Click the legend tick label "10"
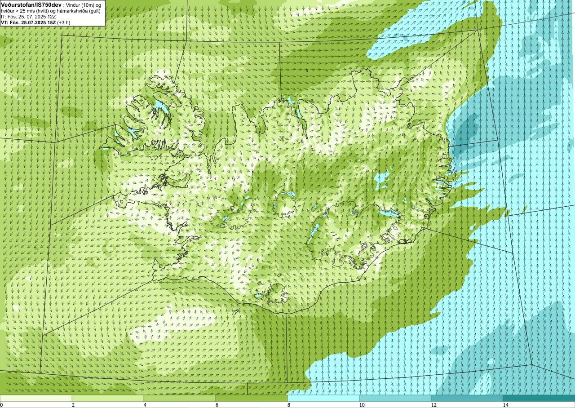This screenshot has height=408, width=575. click(x=362, y=405)
